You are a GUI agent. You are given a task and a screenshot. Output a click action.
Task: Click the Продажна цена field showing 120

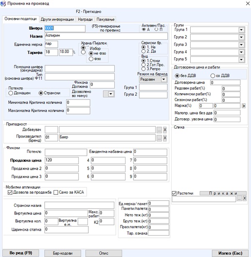[x=61, y=160]
